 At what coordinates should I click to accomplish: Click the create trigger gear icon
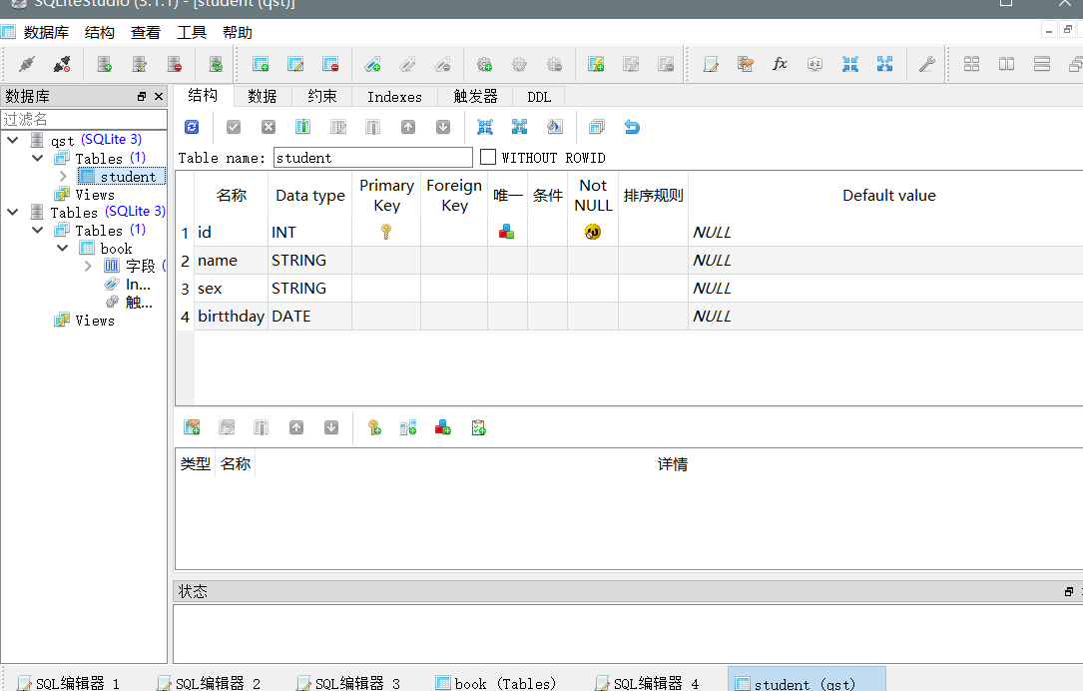[x=484, y=64]
